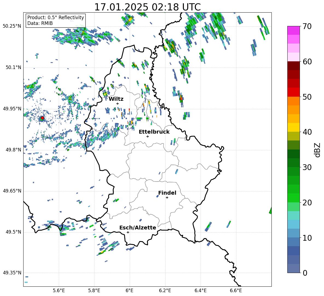Click the 50.25°N latitude label
The width and height of the screenshot is (324, 296).
pos(12,26)
